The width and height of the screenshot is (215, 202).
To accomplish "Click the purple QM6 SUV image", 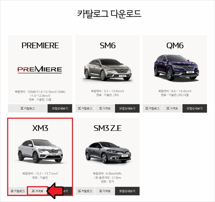I will point(176,68).
